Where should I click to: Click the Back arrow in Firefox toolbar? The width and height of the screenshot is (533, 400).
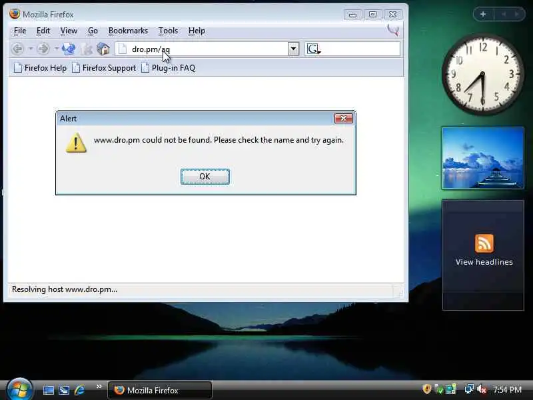17,49
